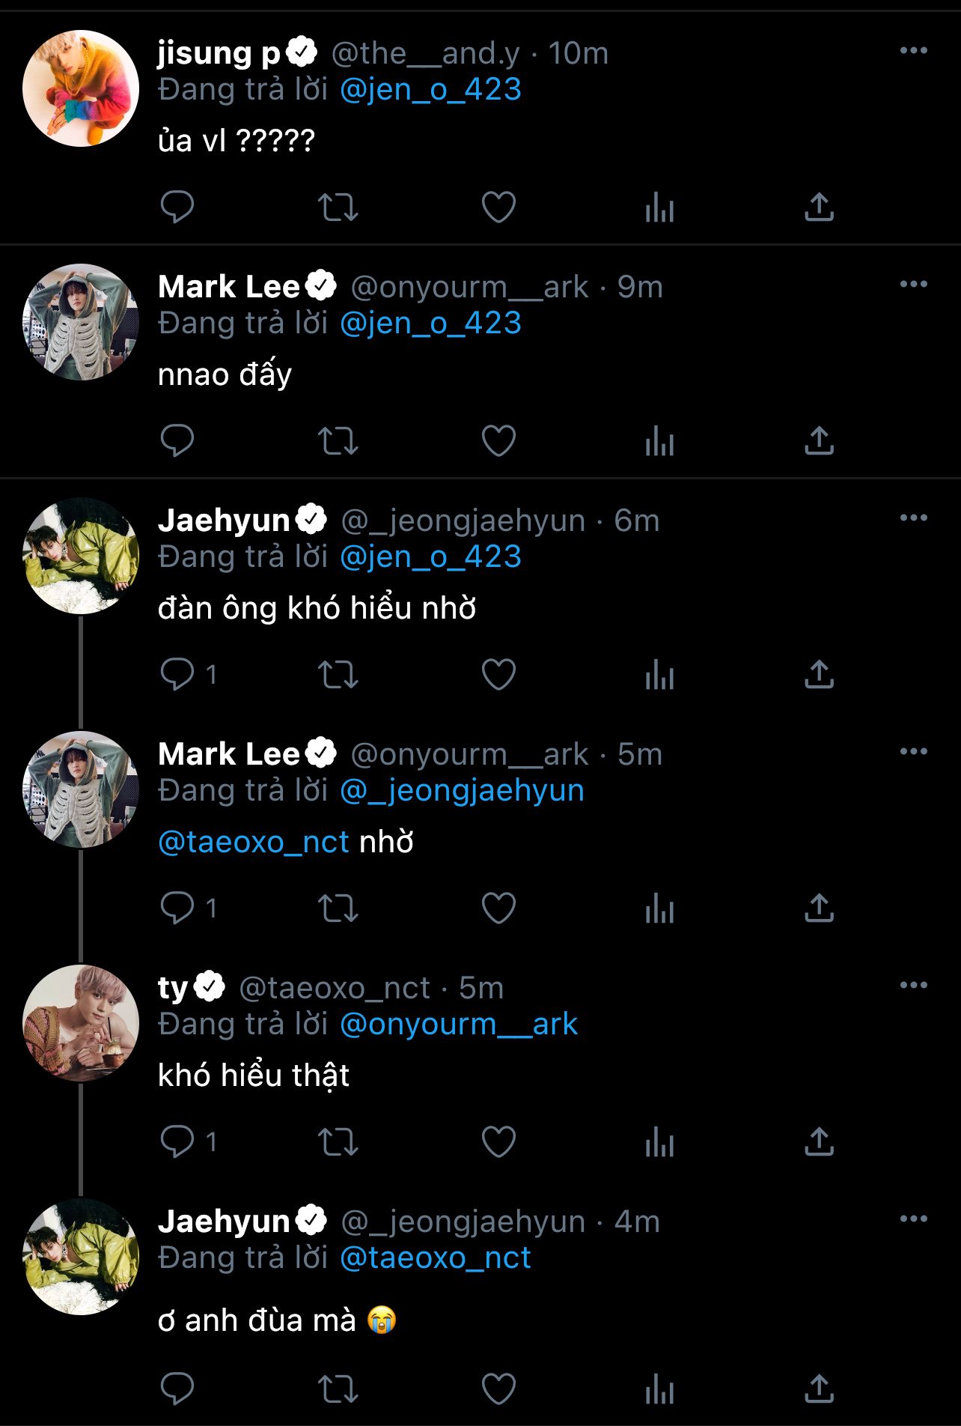The image size is (961, 1426).
Task: Open ty's profile picture
Action: 81,1023
